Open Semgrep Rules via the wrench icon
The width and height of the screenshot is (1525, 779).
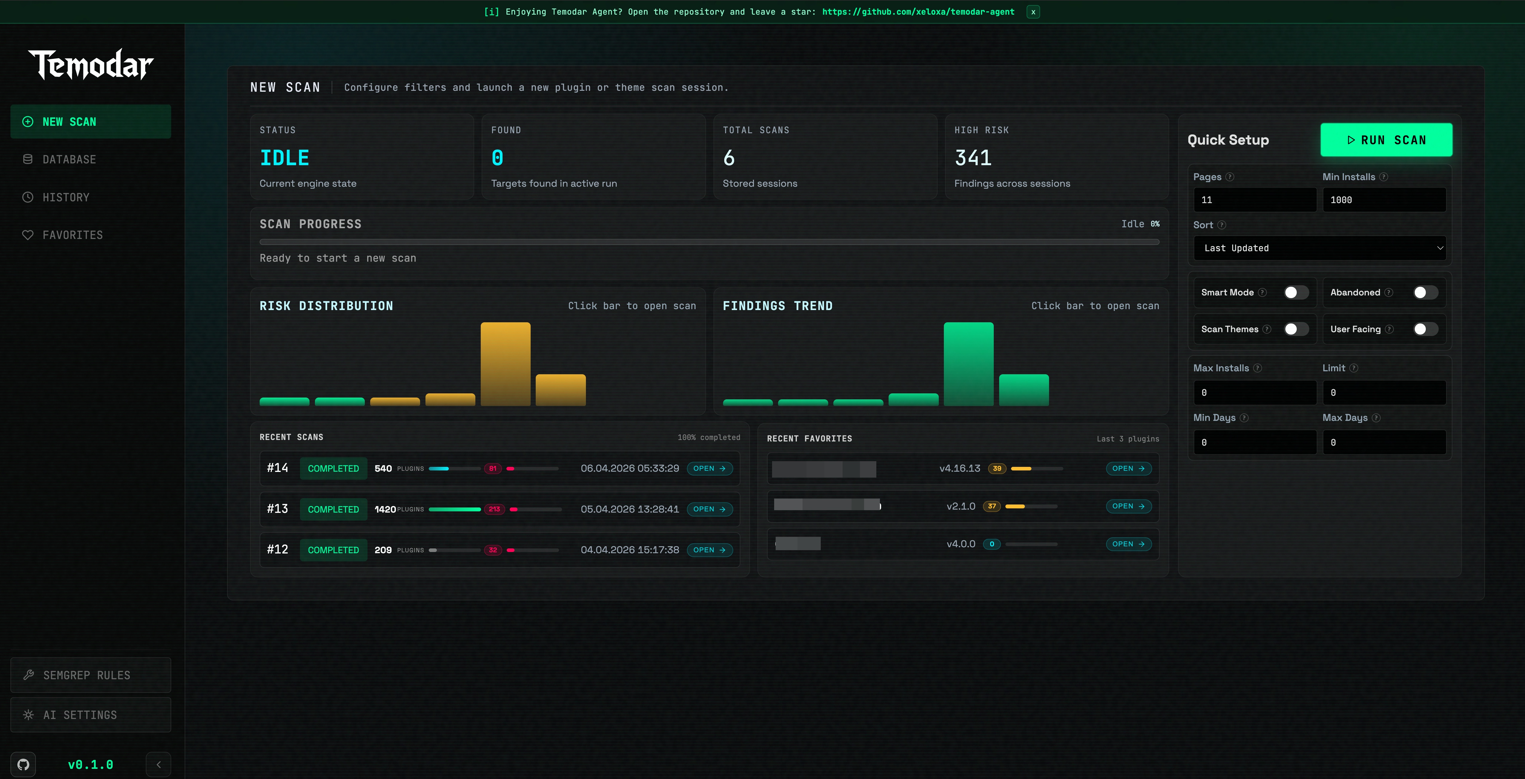(28, 675)
